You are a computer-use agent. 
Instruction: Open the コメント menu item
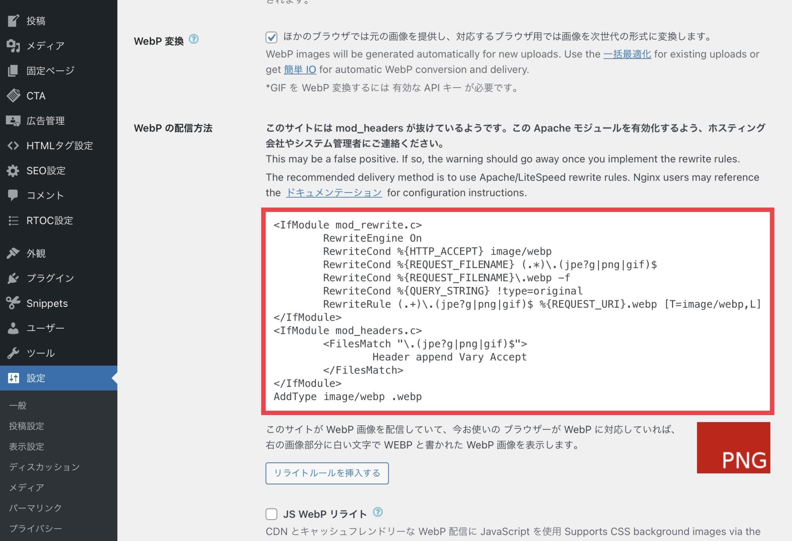[59, 195]
